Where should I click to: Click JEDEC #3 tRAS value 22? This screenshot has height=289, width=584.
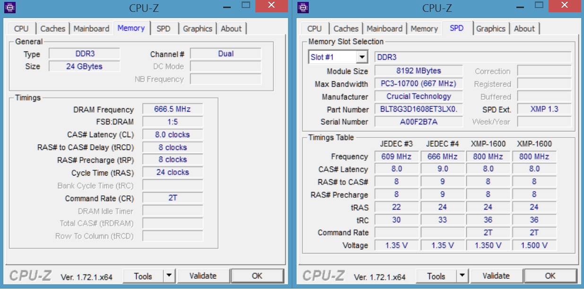point(396,207)
